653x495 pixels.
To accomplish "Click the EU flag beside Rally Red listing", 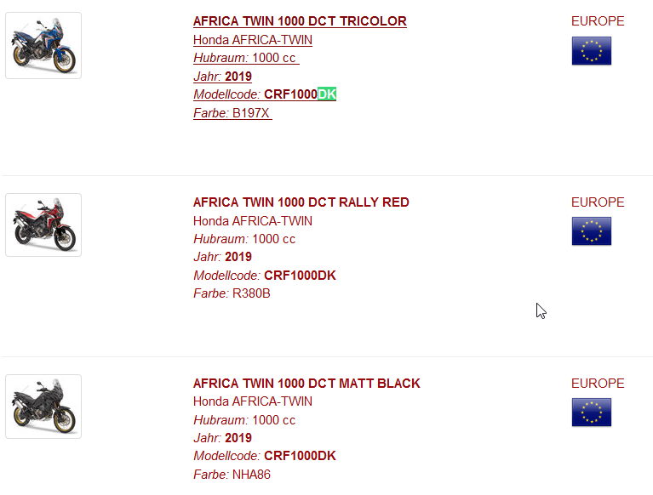I will 591,231.
